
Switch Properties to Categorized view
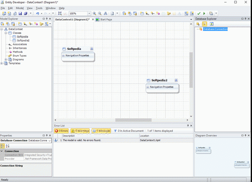[x=3, y=146]
